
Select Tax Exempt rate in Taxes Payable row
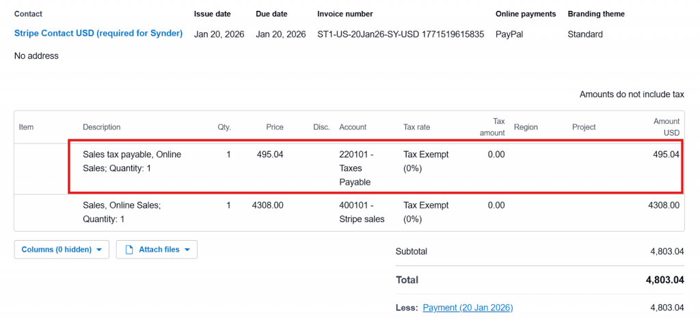426,161
